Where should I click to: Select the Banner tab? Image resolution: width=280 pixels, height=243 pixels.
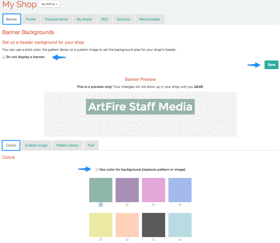click(12, 19)
